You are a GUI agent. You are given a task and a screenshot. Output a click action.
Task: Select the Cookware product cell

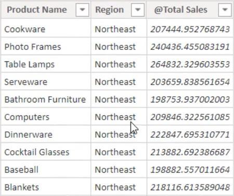(x=46, y=29)
